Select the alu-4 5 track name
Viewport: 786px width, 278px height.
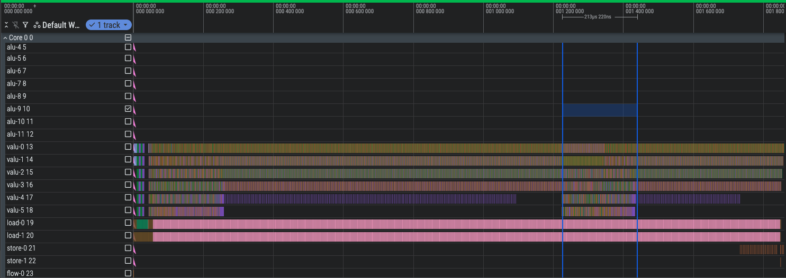click(16, 47)
